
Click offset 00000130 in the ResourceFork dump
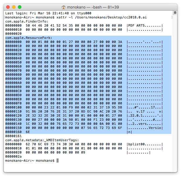tap(13, 120)
